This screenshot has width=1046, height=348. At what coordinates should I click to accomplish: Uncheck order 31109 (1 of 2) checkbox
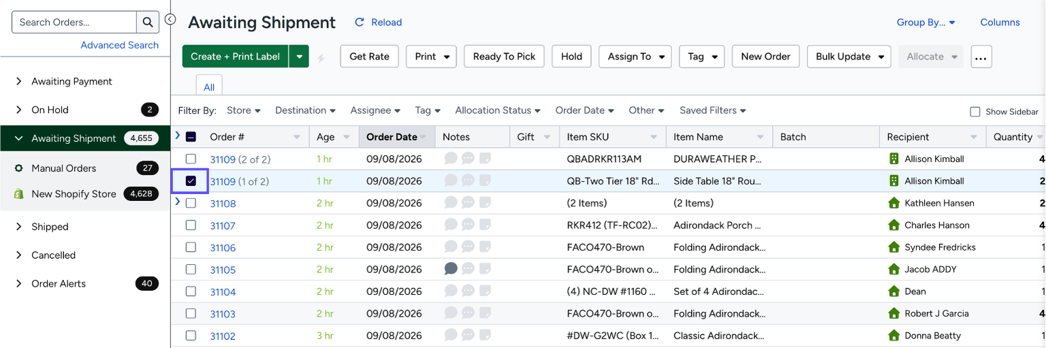coord(191,181)
